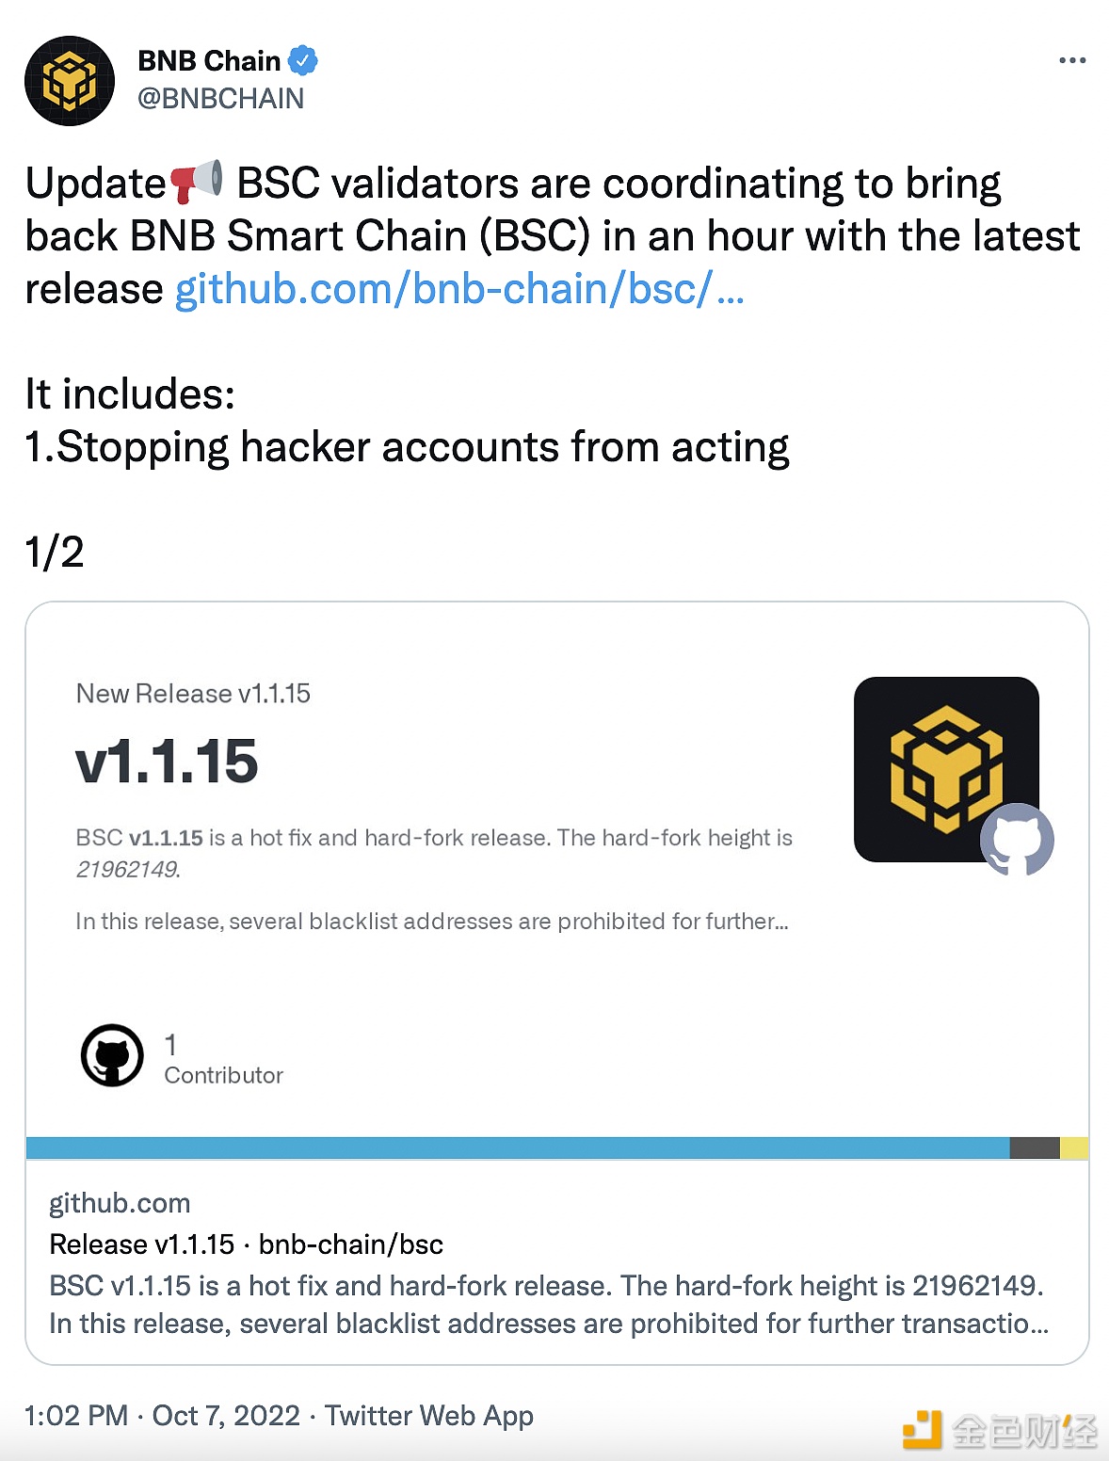Open the @BNBCHAIN handle link
Viewport: 1109px width, 1461px height.
(220, 98)
